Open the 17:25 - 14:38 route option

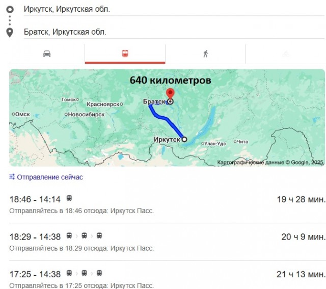tap(167, 278)
